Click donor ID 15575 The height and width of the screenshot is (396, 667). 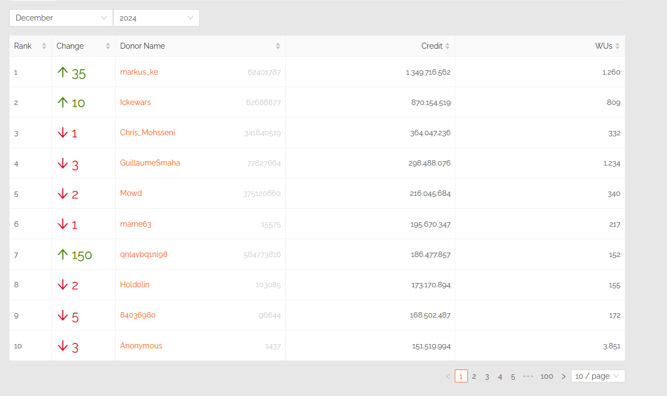(x=271, y=225)
